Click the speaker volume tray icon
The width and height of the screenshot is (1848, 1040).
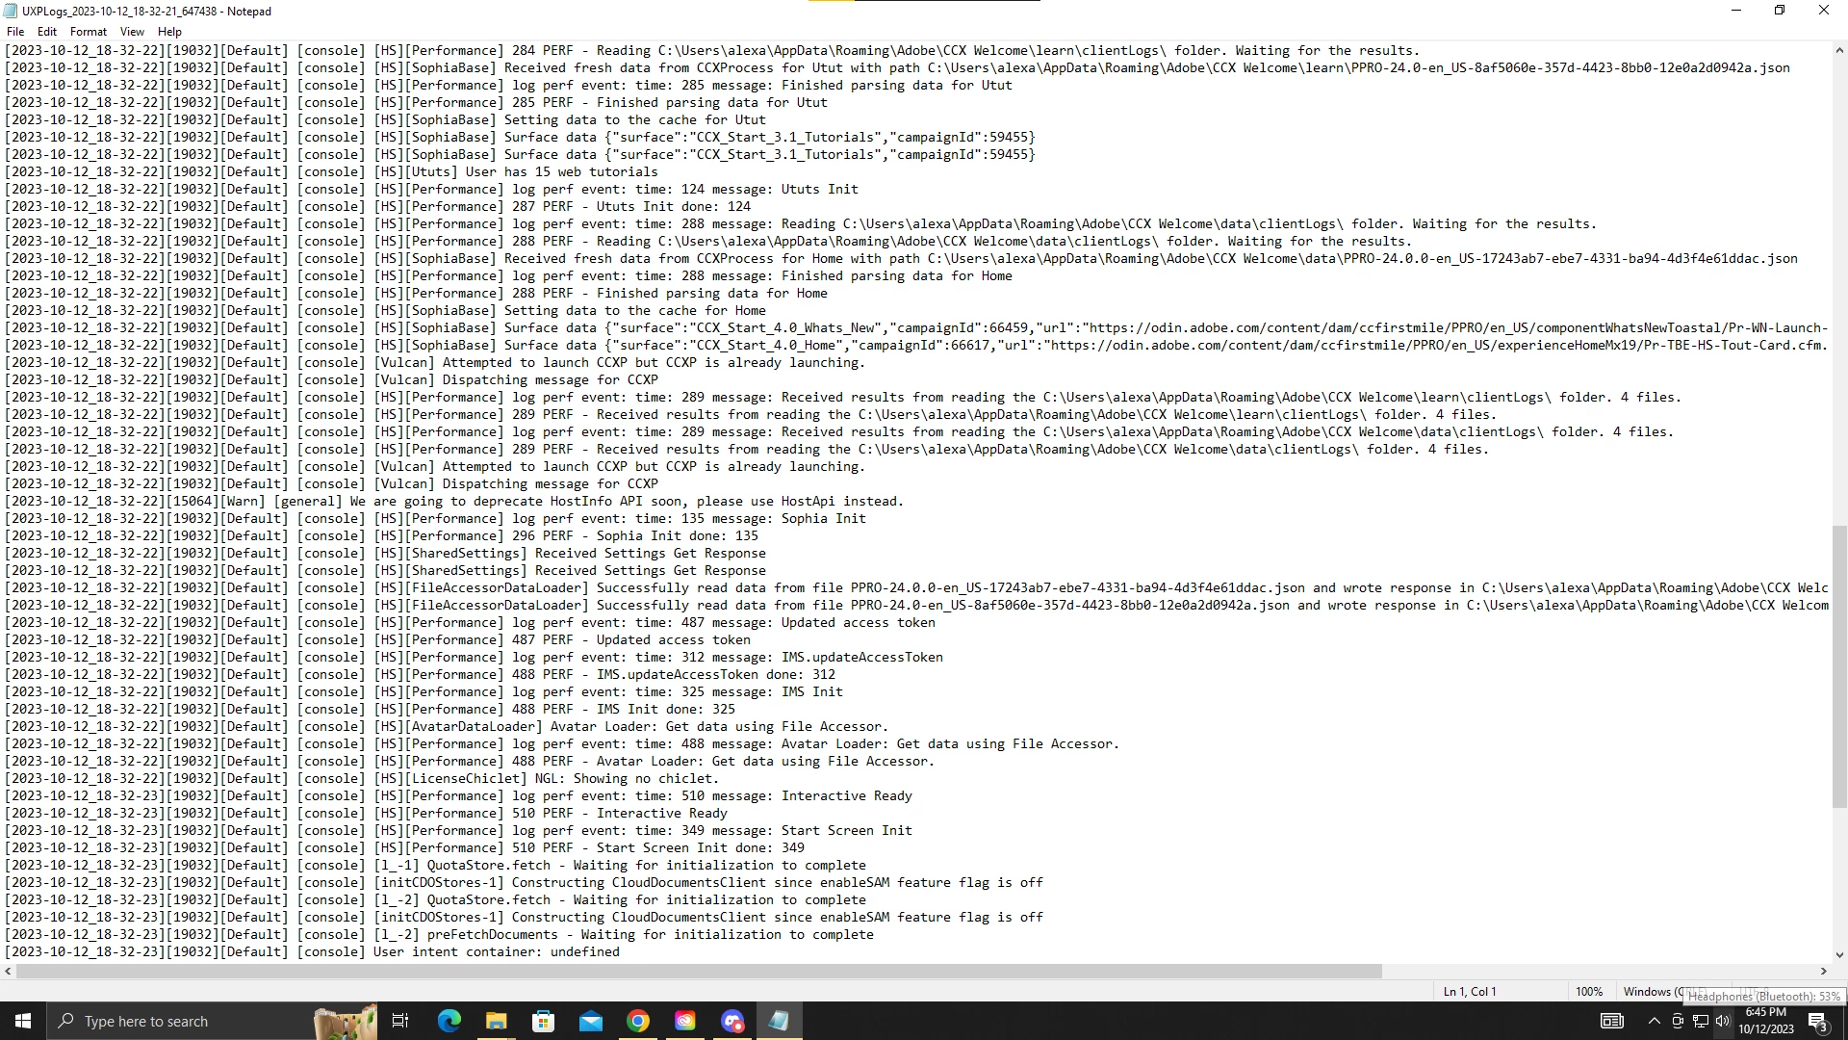1723,1022
